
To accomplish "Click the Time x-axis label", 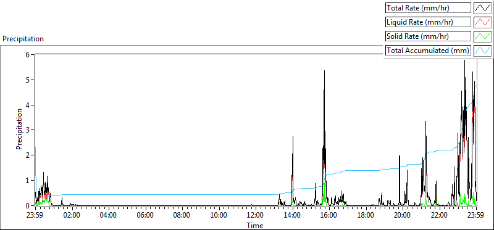I will (x=254, y=225).
